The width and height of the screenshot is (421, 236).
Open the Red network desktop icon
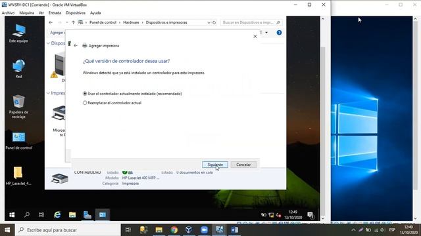point(18,69)
